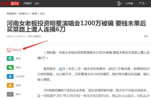Viewport: 151px width, 99px height.
Task: Share to Weibo orange icon
Action: (10, 85)
